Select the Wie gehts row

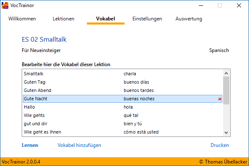[x=122, y=115]
